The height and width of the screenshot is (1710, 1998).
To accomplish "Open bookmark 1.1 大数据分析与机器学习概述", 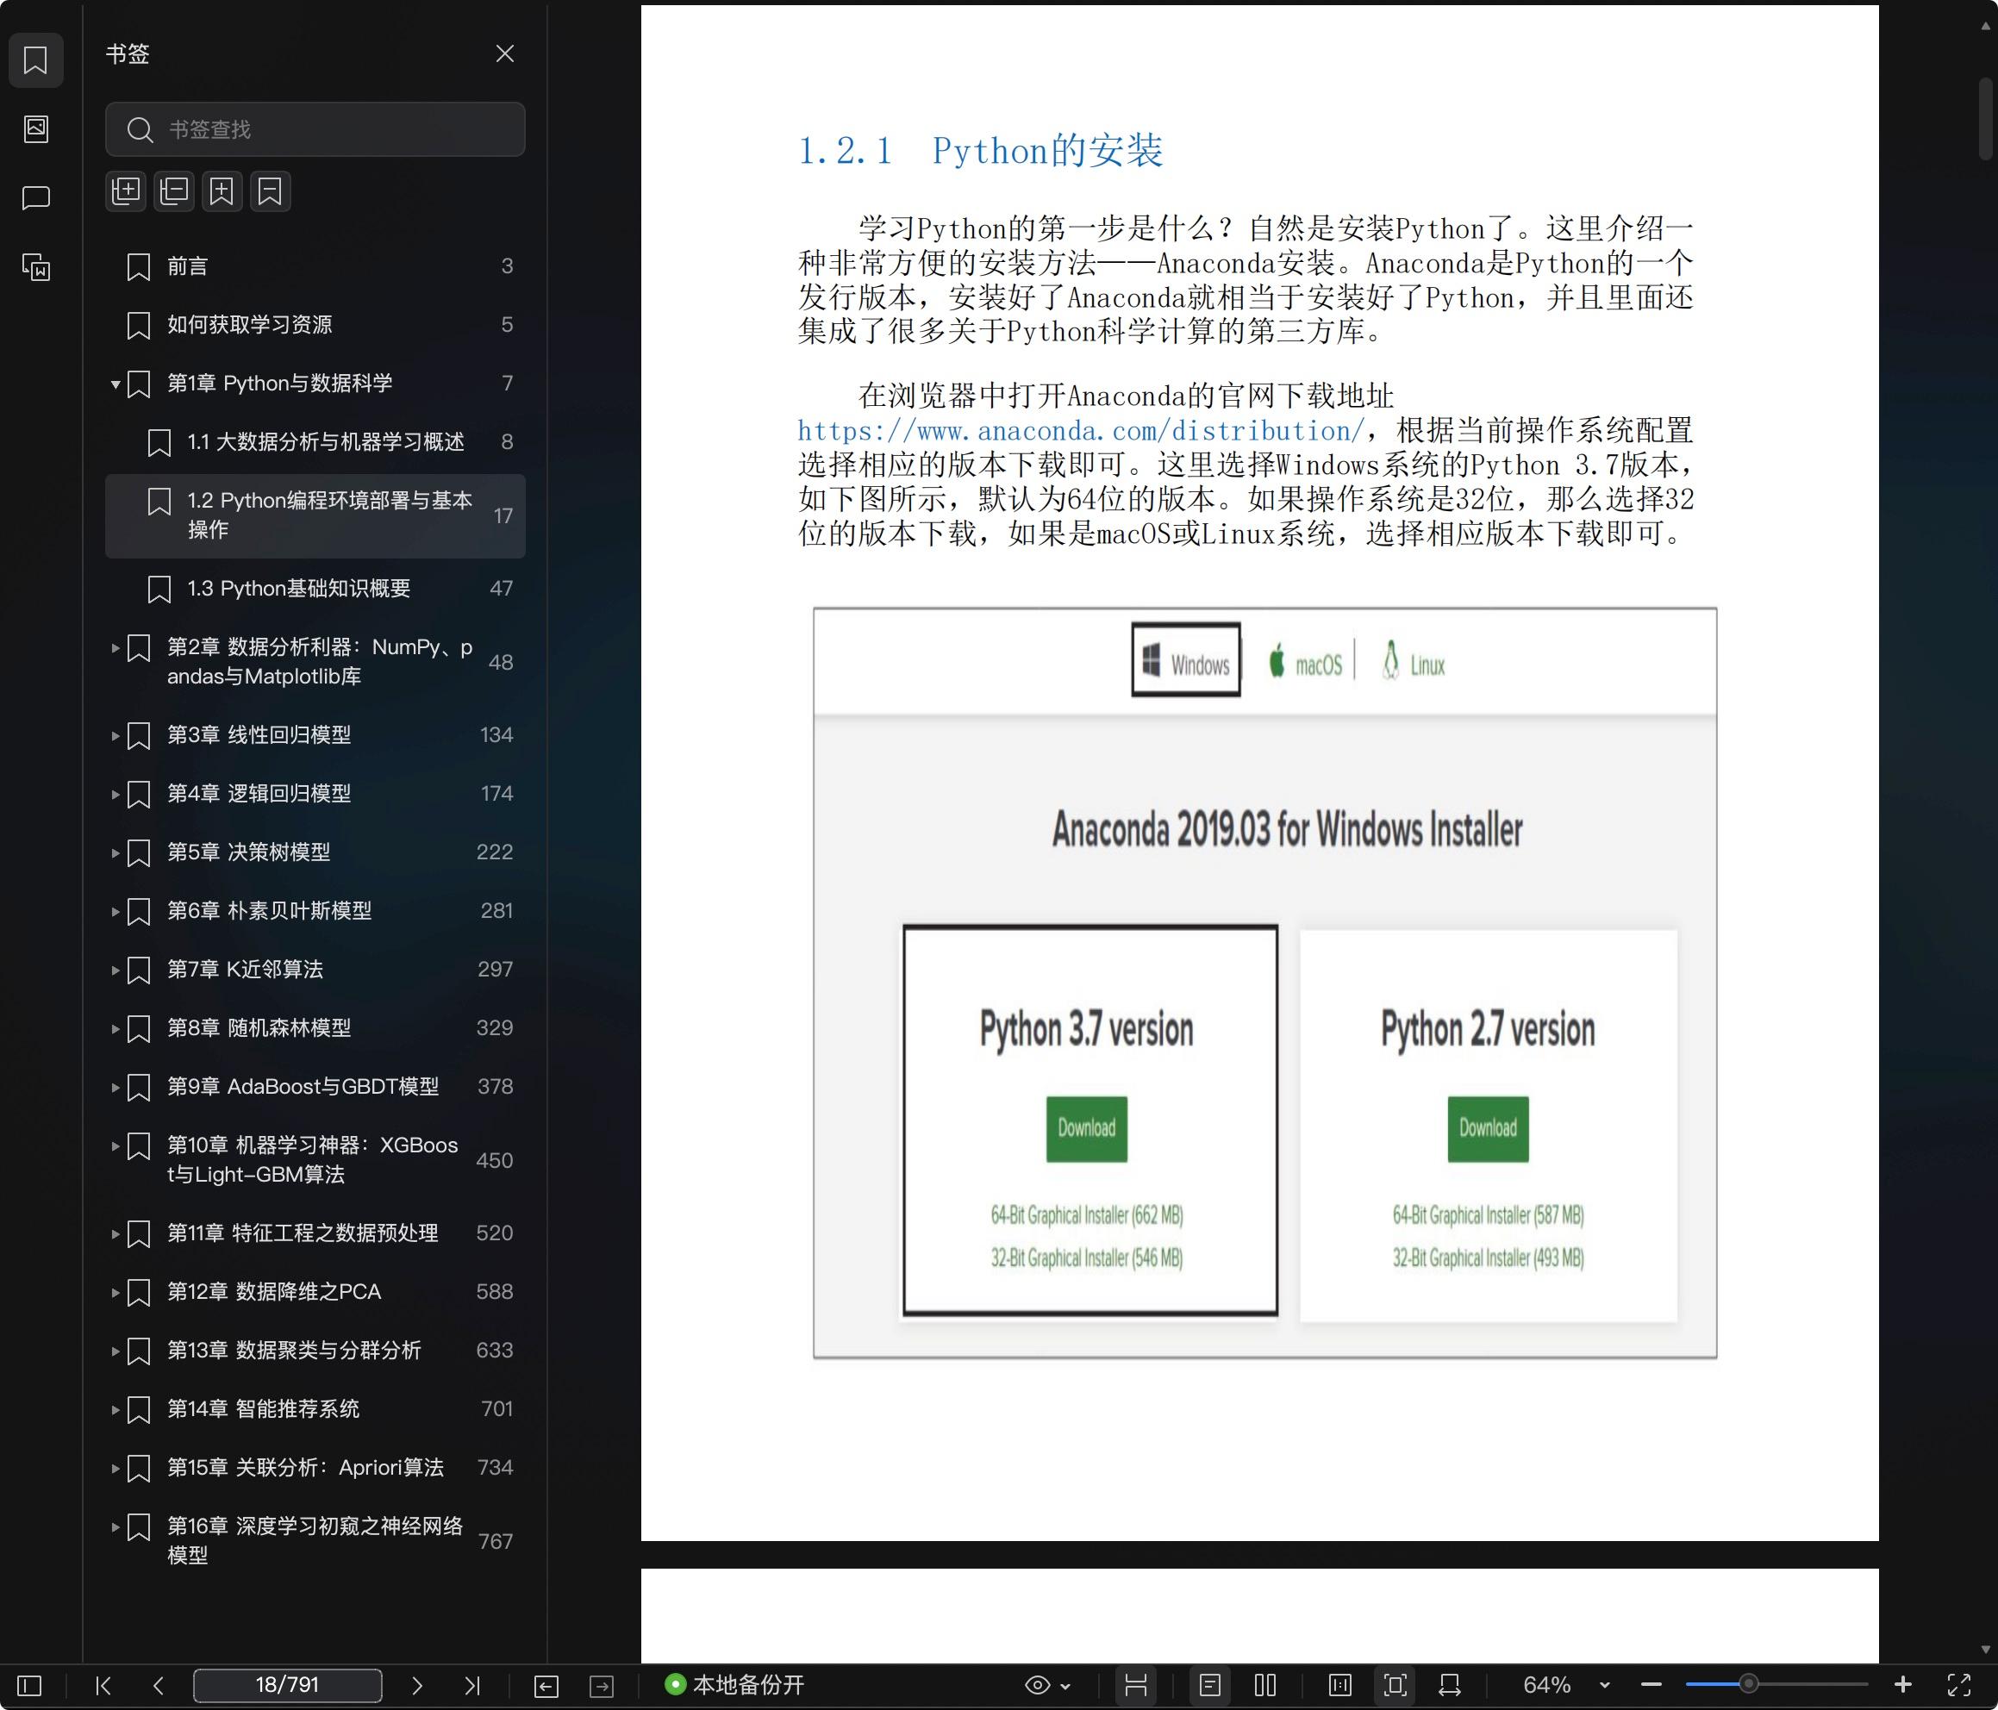I will pyautogui.click(x=315, y=442).
